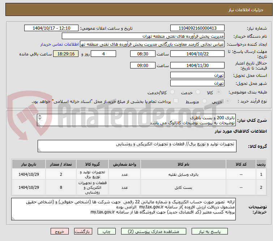This screenshot has height=241, width=273.
Task: Click تجهیزات تولید و توزیع برق group cell
Action: [92, 174]
